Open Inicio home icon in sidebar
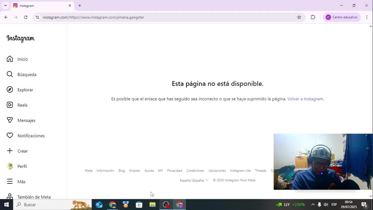 click(x=10, y=59)
